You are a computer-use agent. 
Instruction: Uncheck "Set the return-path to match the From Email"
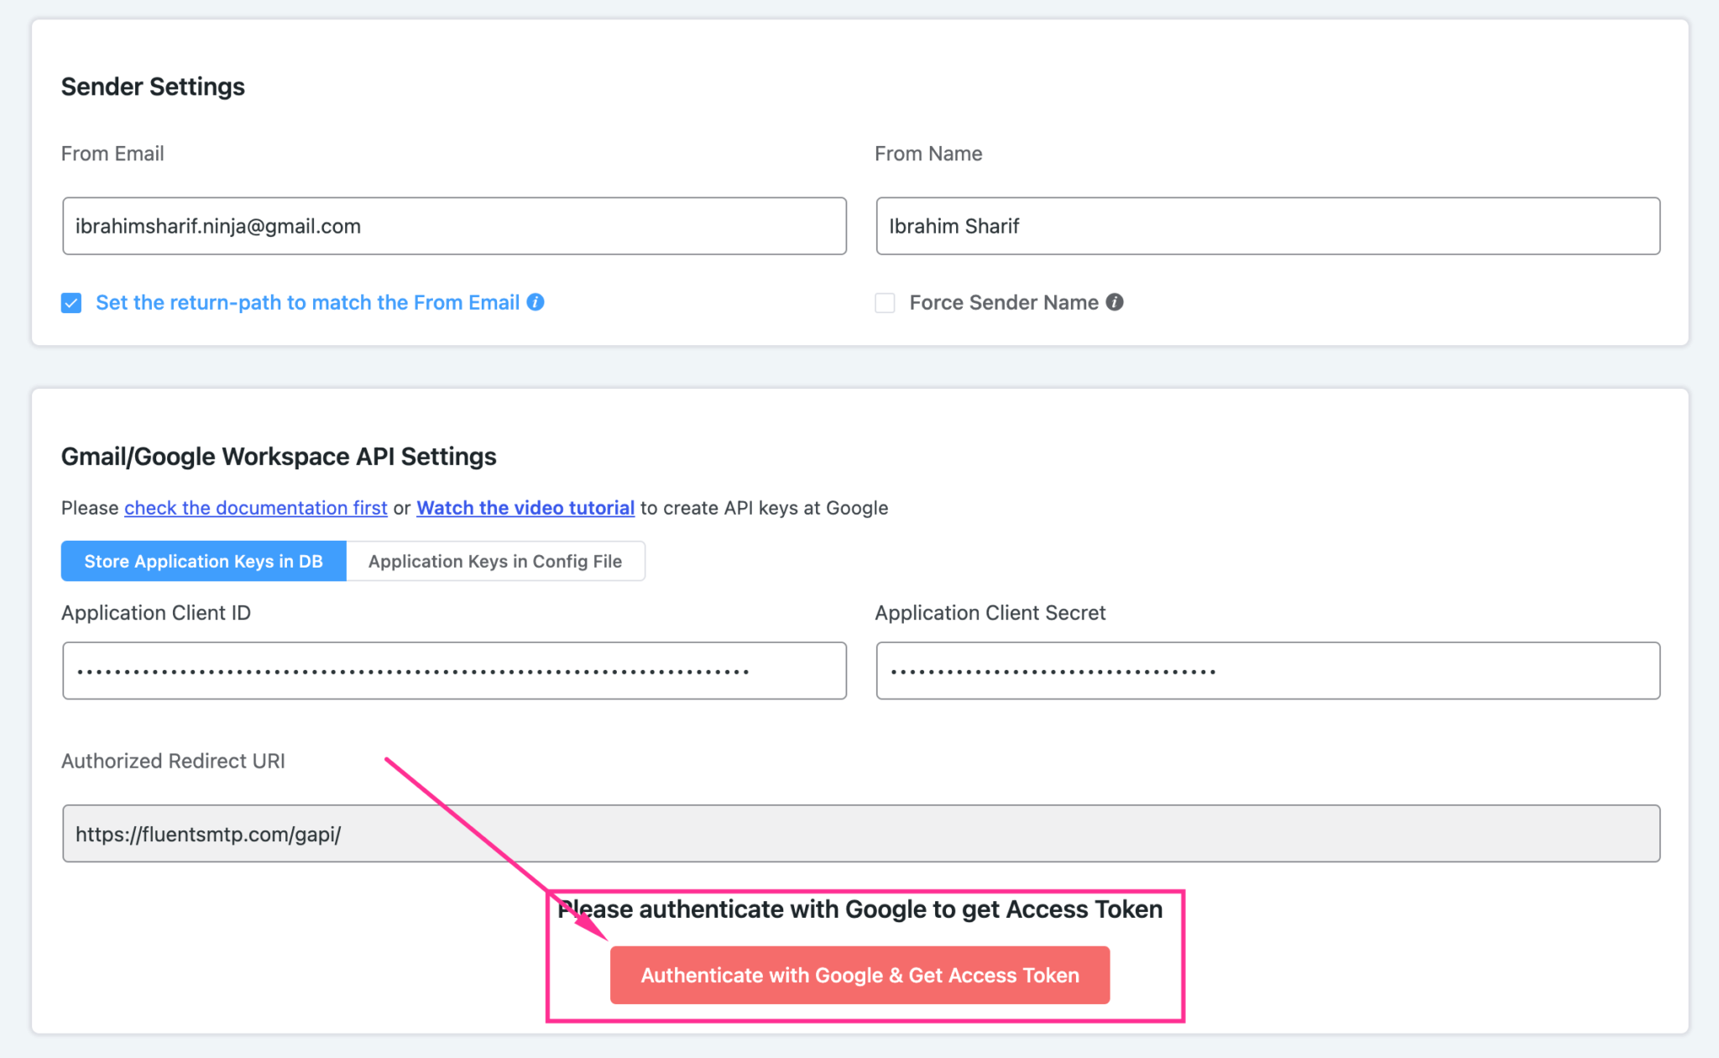coord(71,302)
